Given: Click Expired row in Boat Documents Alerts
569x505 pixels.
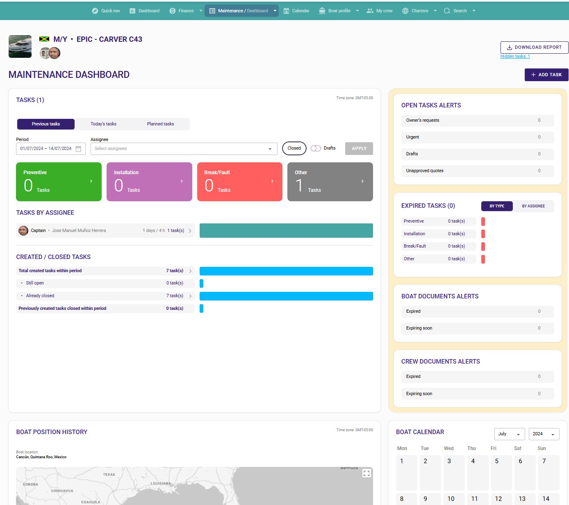Looking at the screenshot, I should [x=478, y=312].
